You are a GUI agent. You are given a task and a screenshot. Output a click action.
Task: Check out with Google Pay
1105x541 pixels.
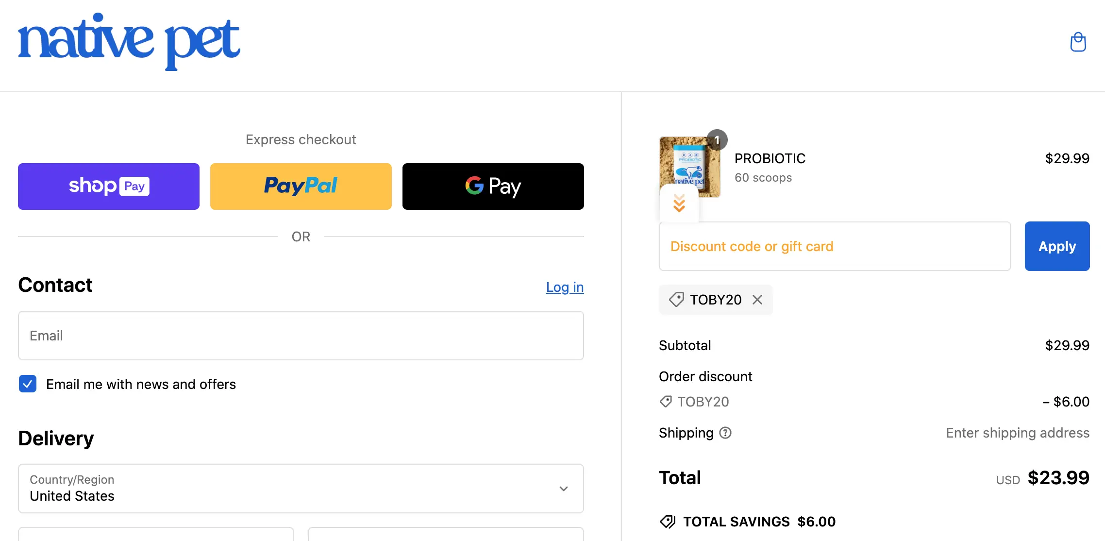tap(493, 186)
